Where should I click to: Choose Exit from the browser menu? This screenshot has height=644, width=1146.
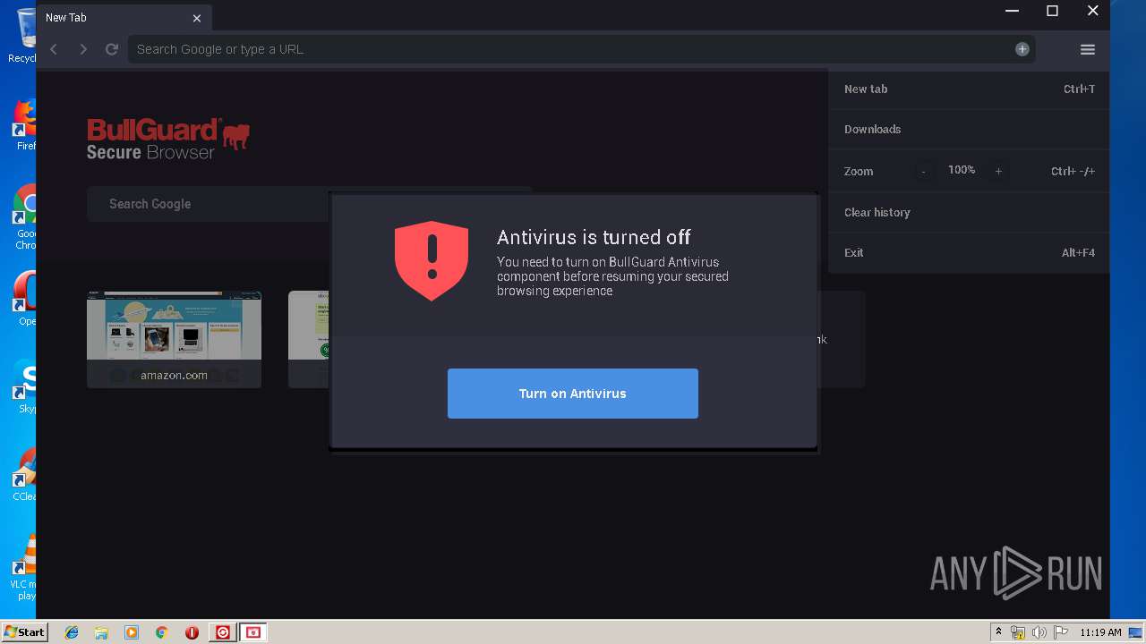(x=969, y=252)
